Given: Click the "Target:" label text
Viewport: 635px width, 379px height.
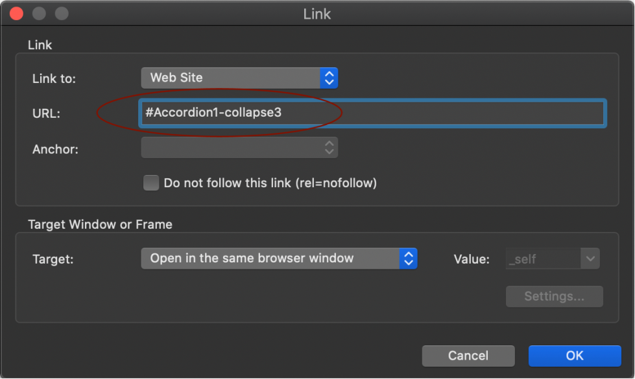Looking at the screenshot, I should pyautogui.click(x=53, y=259).
